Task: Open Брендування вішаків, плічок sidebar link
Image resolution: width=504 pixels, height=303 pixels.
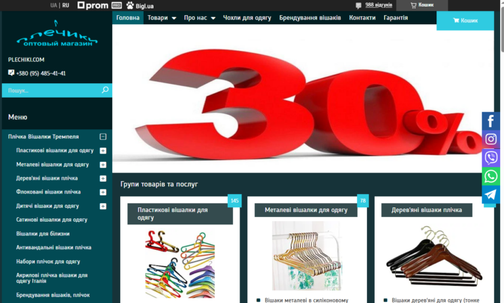Action: coord(53,295)
